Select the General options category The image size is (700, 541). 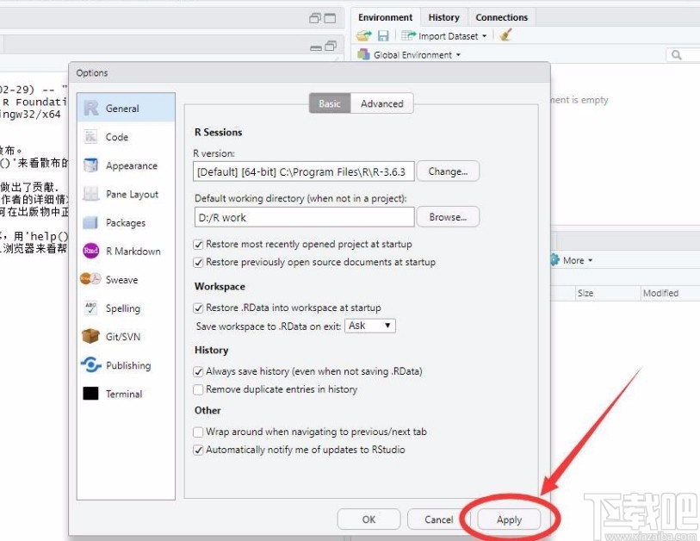point(126,108)
